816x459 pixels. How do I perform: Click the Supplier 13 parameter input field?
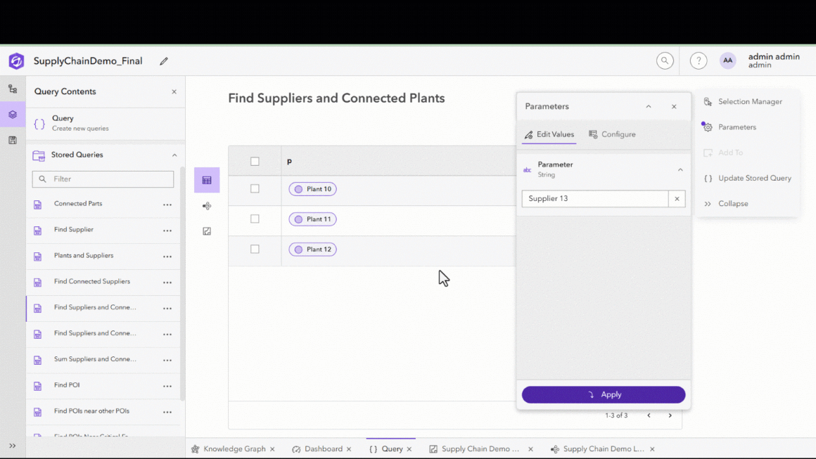595,198
